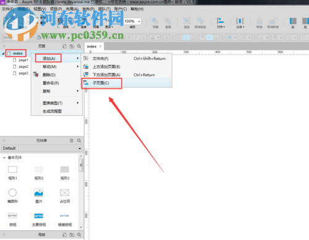Click the ungroup (取消组合) toolbar icon
This screenshot has width=309, height=240.
click(200, 23)
